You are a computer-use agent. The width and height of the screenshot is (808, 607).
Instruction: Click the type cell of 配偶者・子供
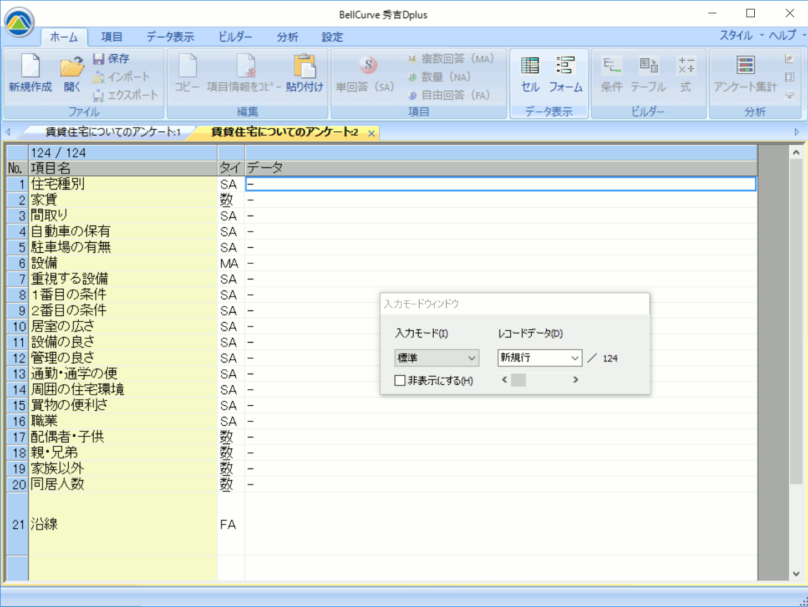pos(231,437)
